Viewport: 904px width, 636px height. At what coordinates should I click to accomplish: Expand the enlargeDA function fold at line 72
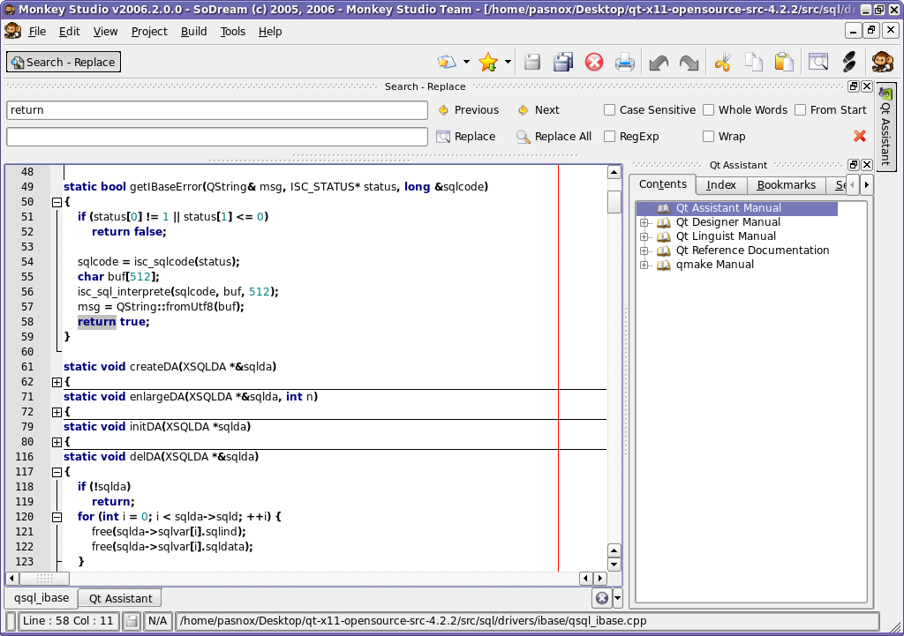[x=56, y=412]
